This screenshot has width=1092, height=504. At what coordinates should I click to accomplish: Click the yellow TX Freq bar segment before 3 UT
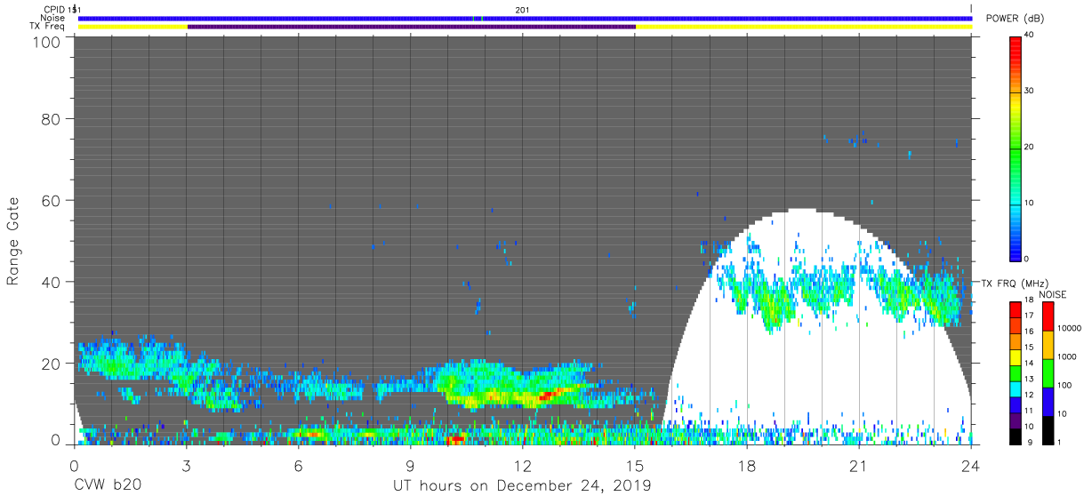coord(132,27)
